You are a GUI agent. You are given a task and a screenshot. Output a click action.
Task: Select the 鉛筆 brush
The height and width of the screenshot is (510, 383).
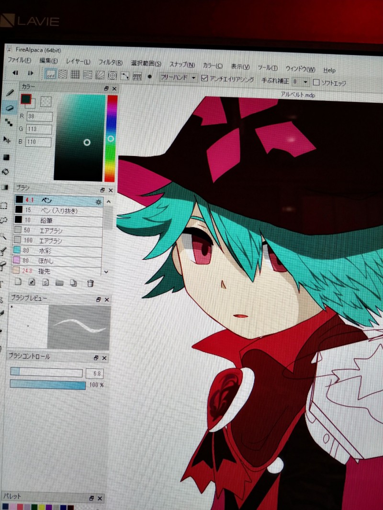click(x=58, y=221)
